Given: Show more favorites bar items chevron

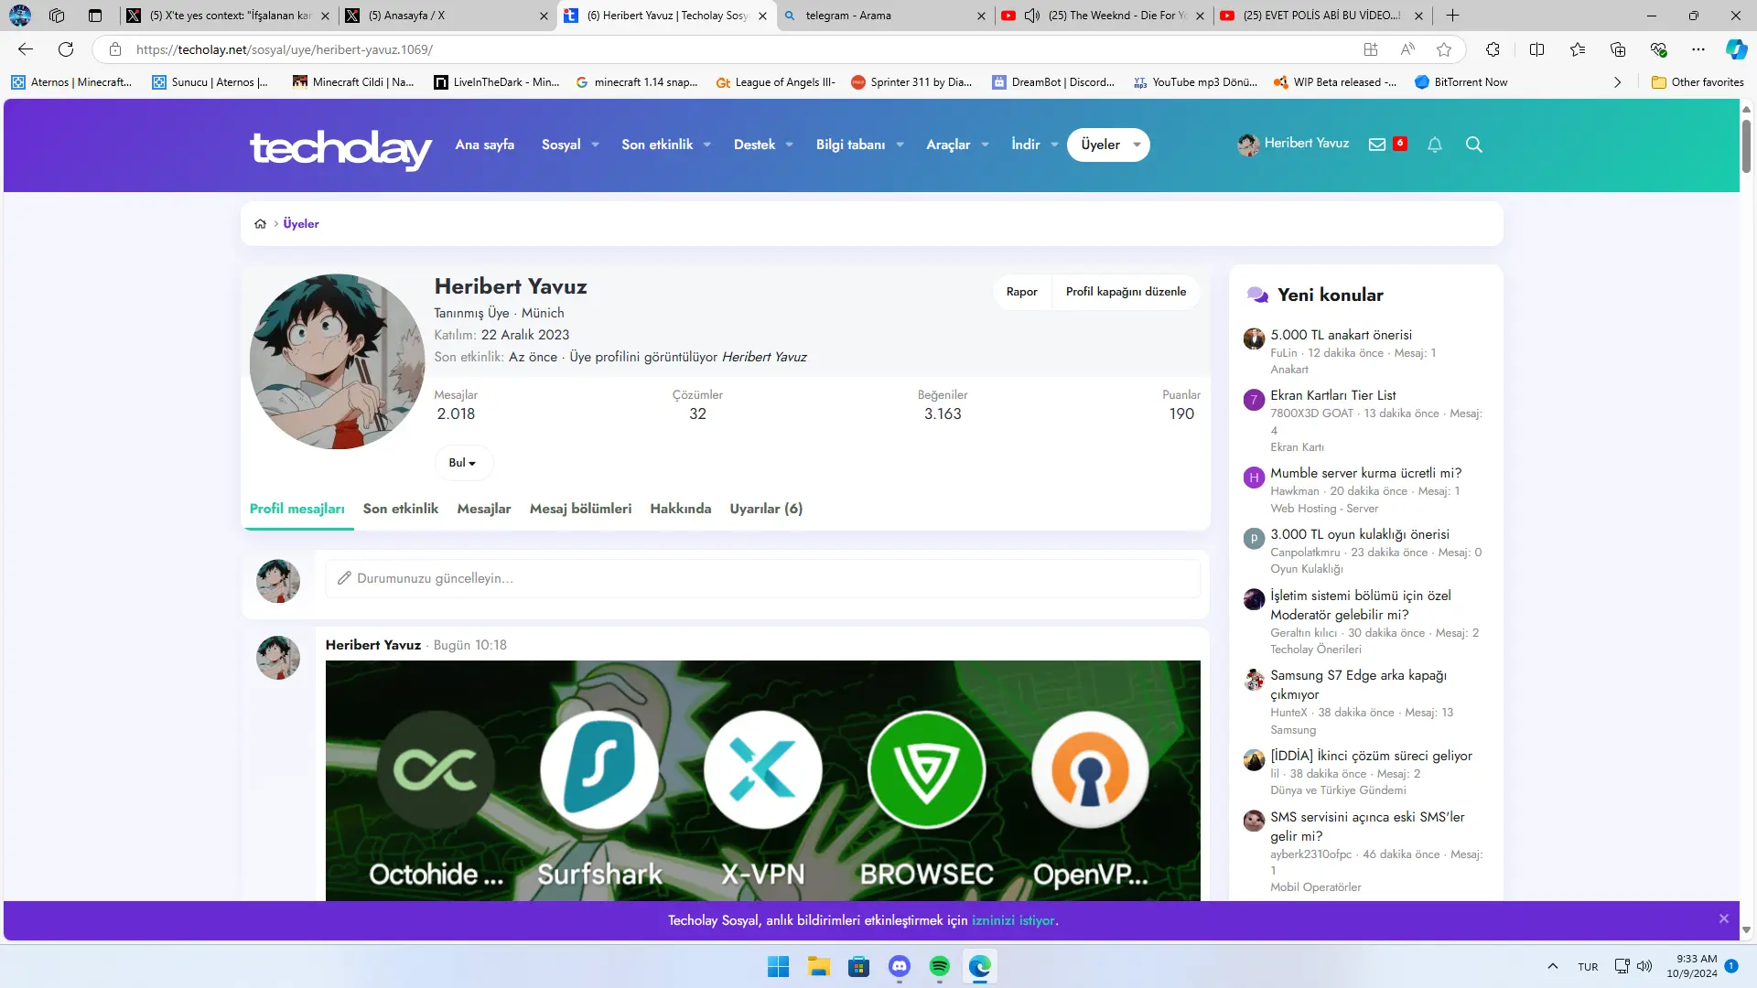Looking at the screenshot, I should [x=1617, y=82].
